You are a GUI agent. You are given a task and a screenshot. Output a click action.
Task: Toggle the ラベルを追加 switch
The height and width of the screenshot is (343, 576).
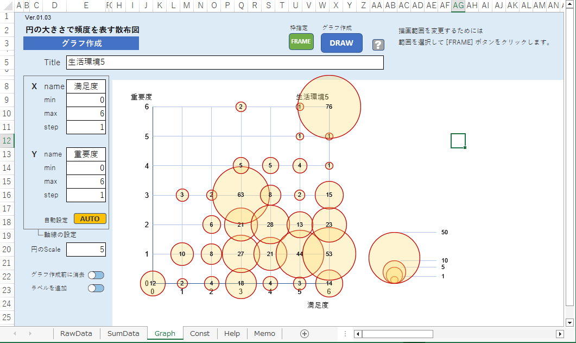(x=96, y=288)
